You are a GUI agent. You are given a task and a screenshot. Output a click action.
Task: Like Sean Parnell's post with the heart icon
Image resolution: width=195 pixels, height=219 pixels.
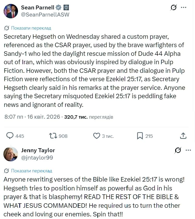point(97,136)
